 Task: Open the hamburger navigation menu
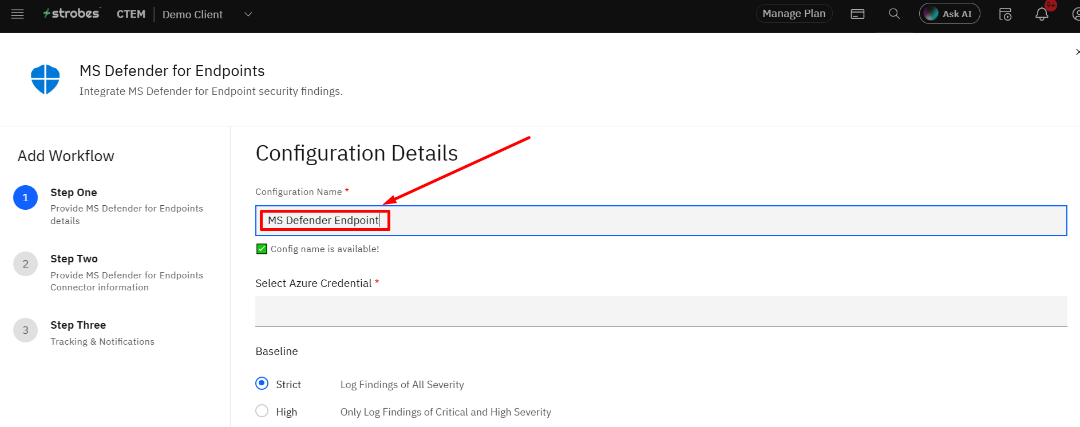point(18,14)
